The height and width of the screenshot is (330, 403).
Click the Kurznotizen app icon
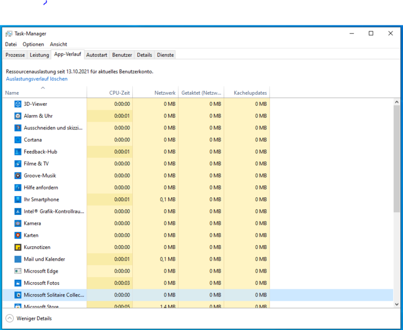[x=18, y=247]
